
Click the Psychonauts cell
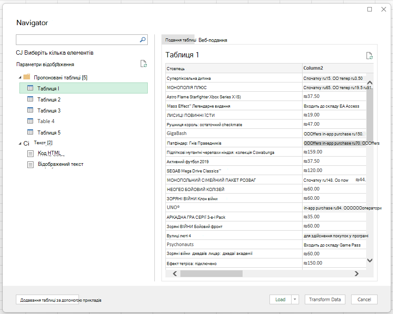[234, 244]
